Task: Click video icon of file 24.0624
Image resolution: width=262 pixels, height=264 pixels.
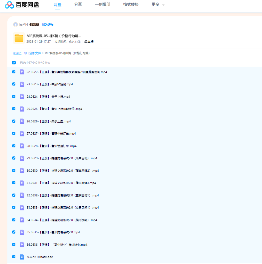Action: click(22, 97)
